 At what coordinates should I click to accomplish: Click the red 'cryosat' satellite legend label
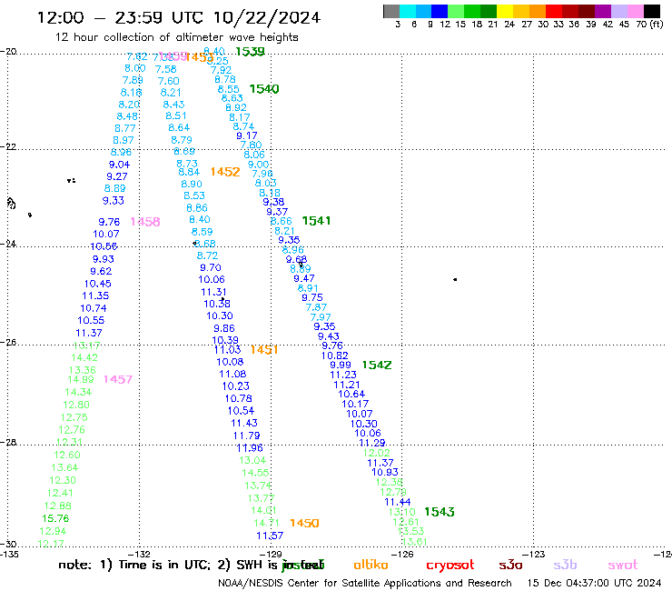pos(450,565)
